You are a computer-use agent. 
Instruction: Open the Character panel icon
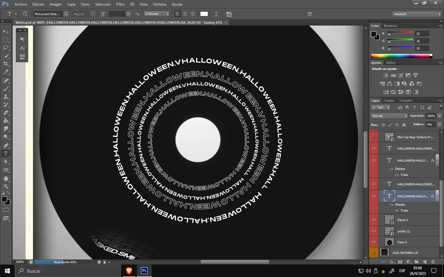tap(22, 48)
